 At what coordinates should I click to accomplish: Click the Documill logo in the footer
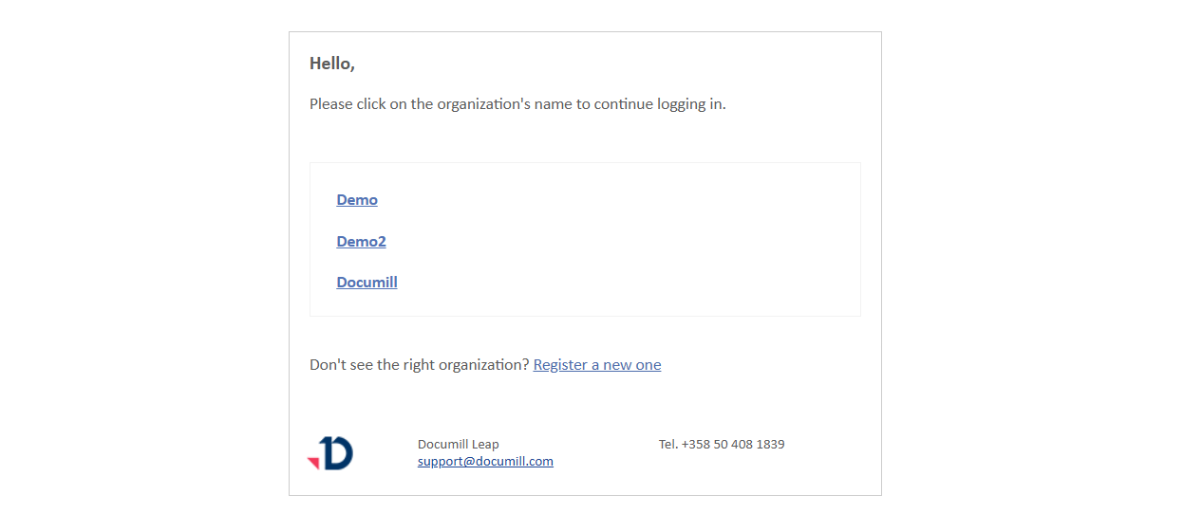click(330, 453)
